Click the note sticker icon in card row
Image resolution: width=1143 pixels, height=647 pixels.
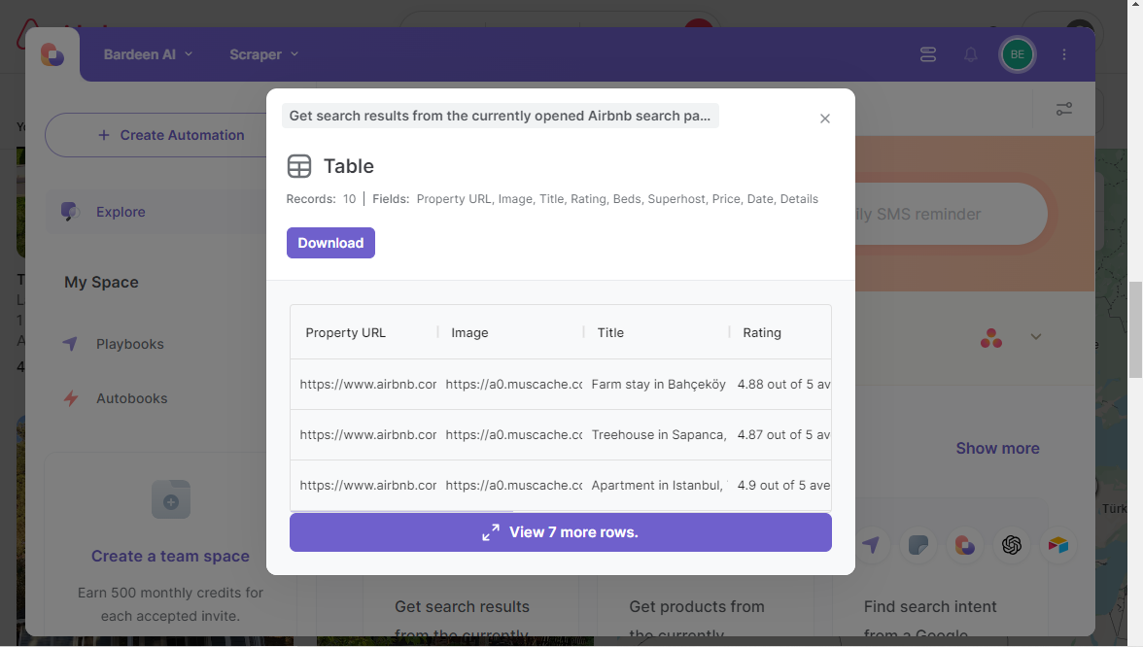918,545
